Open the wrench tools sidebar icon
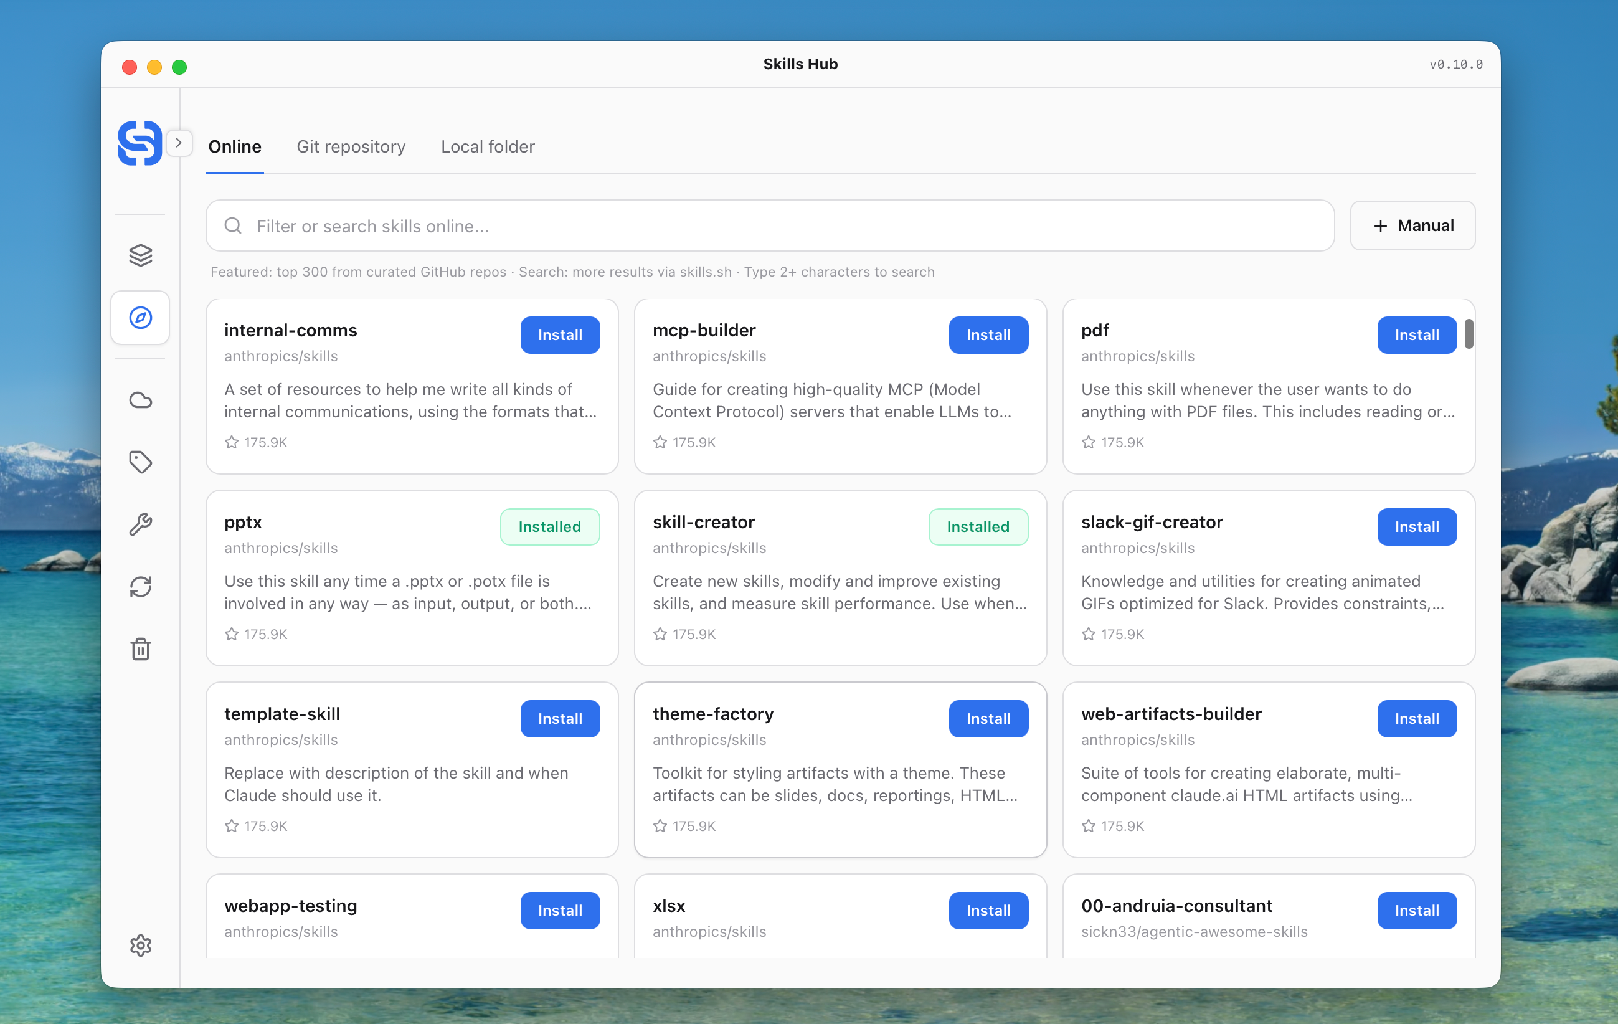The width and height of the screenshot is (1618, 1024). click(140, 524)
